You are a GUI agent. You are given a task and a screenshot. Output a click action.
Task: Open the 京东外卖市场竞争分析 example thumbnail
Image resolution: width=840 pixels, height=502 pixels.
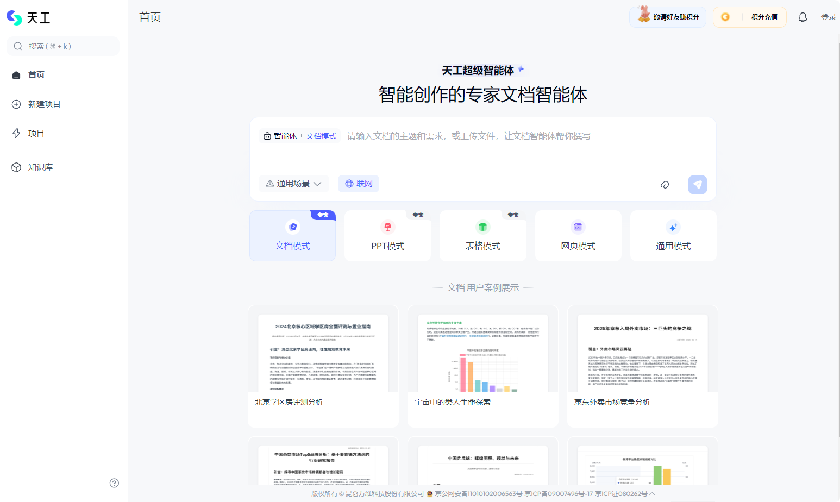coord(643,352)
